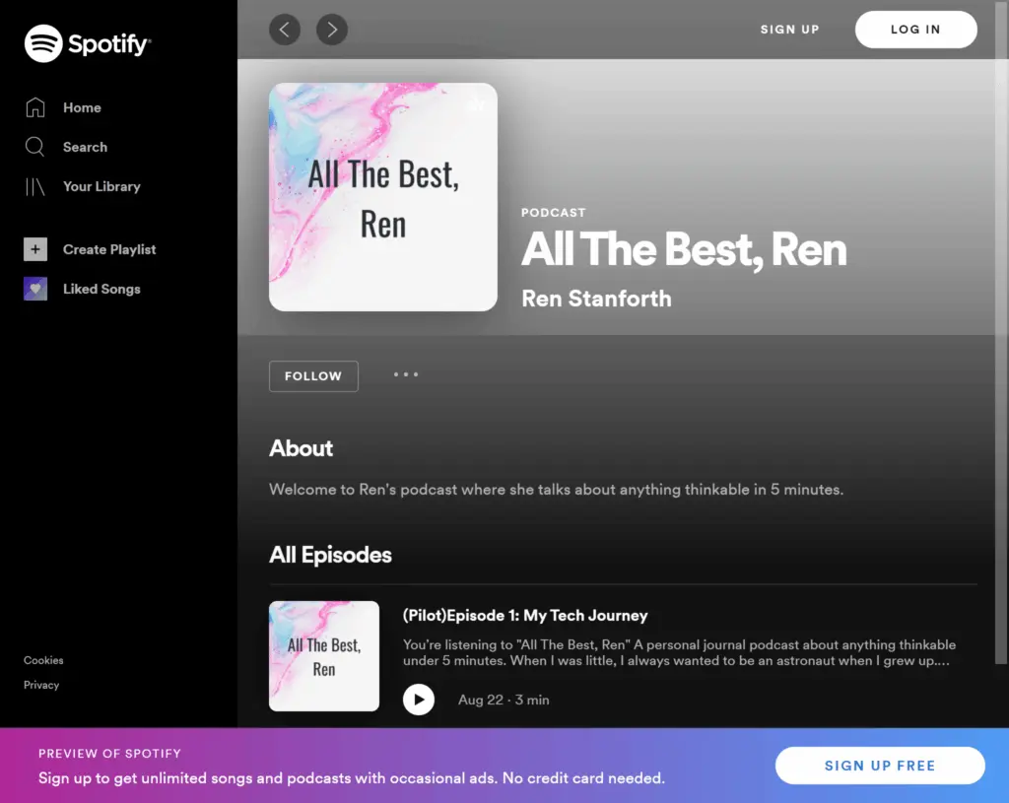Open more options for the podcast
This screenshot has height=803, width=1009.
click(406, 375)
